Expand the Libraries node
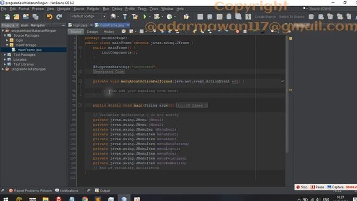Screen dimensions: 357x201 pos(5,60)
